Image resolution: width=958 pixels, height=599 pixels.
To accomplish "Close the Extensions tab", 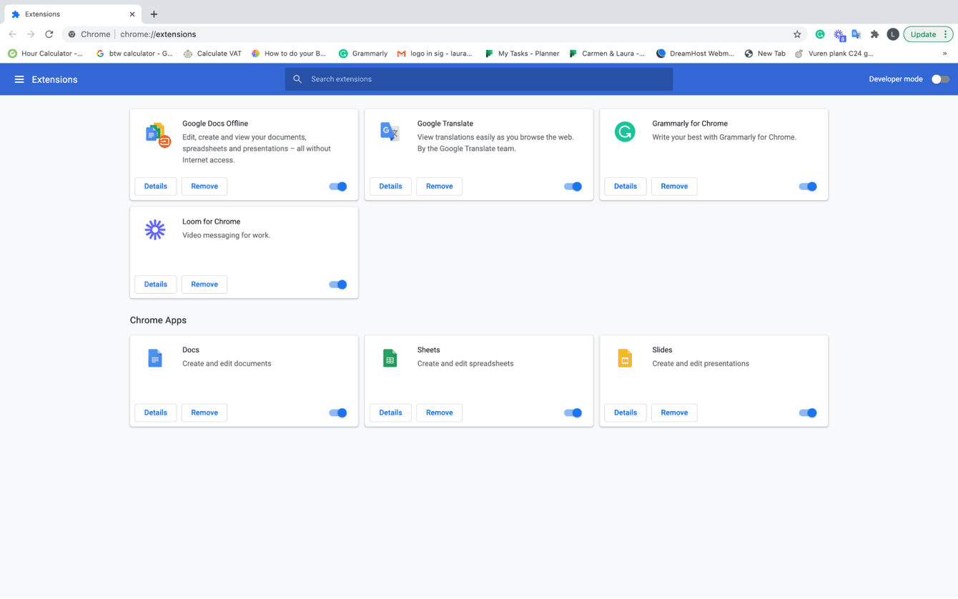I will click(x=132, y=14).
